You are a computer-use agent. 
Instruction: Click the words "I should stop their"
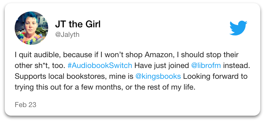click(210, 55)
